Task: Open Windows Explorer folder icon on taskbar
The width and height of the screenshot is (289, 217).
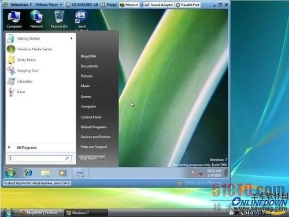Action: [46, 172]
